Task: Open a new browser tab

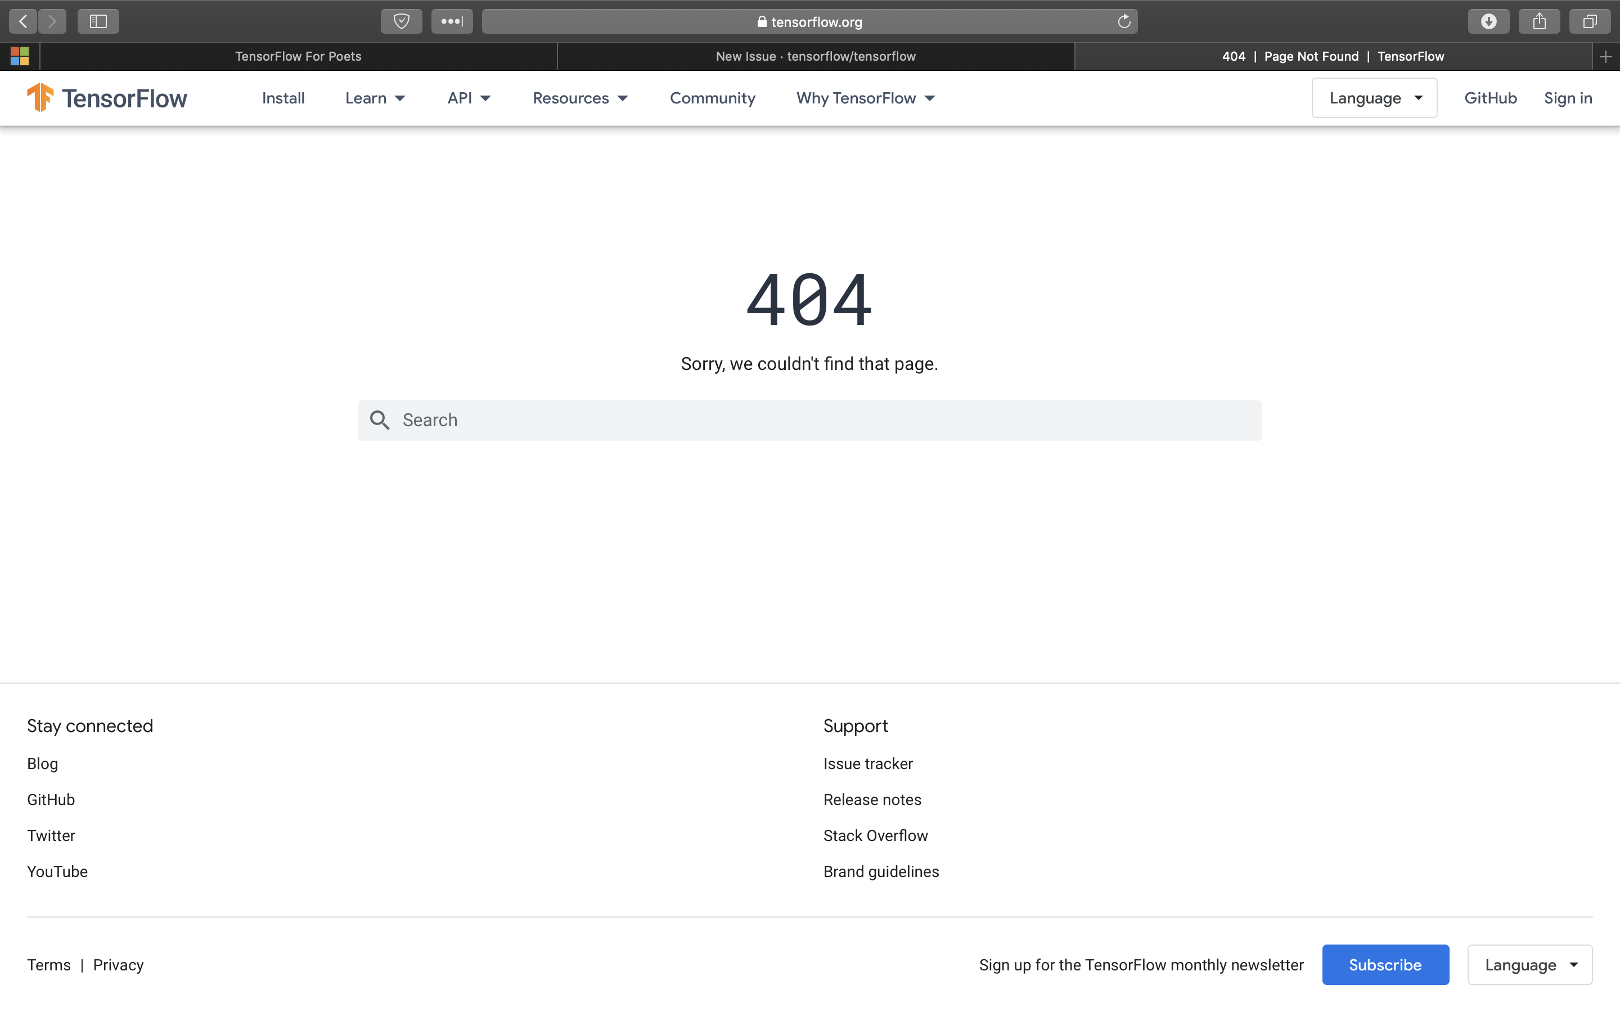Action: pos(1606,56)
